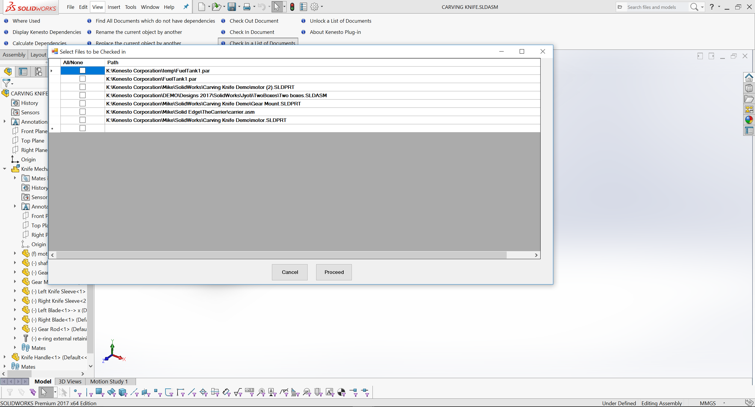This screenshot has height=407, width=755.
Task: Check box for Kenesto Corporation\FuelTank1.par row
Action: click(83, 79)
